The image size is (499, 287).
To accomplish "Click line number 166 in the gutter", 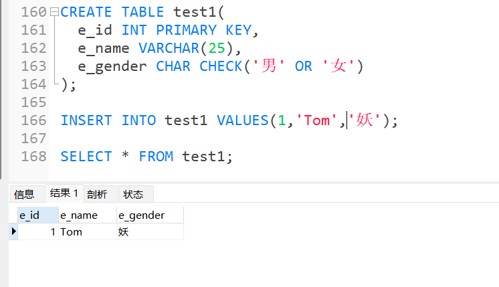I will pos(33,120).
